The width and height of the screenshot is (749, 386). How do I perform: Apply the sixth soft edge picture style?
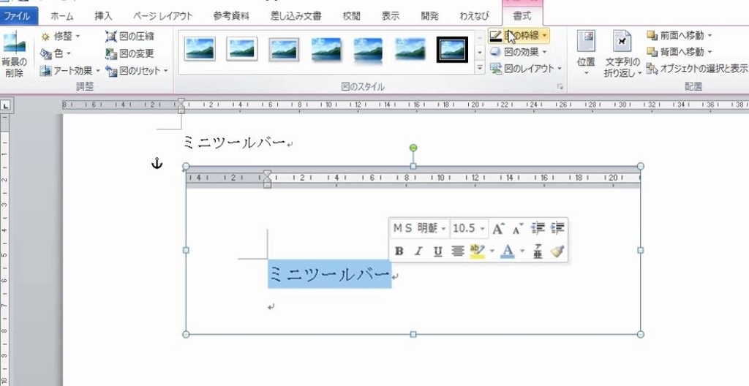410,49
